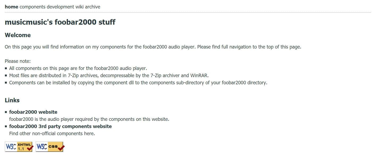Click the musicmusic's foobar2000 stuff heading

[60, 22]
